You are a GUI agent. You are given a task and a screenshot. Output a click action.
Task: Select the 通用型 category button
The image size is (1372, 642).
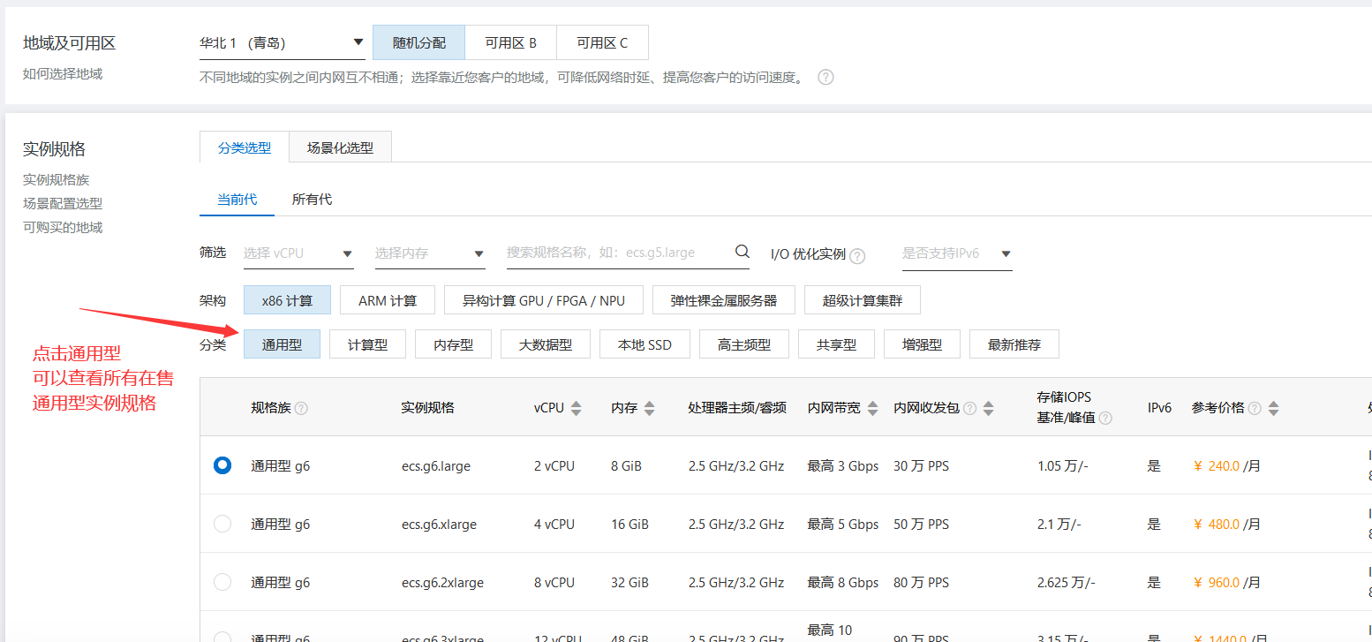pyautogui.click(x=282, y=344)
